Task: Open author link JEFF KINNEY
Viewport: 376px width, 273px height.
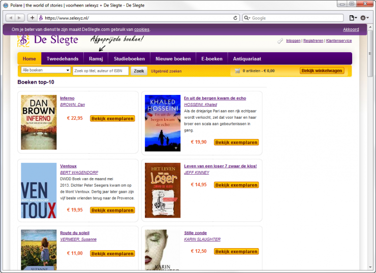Action: (197, 173)
